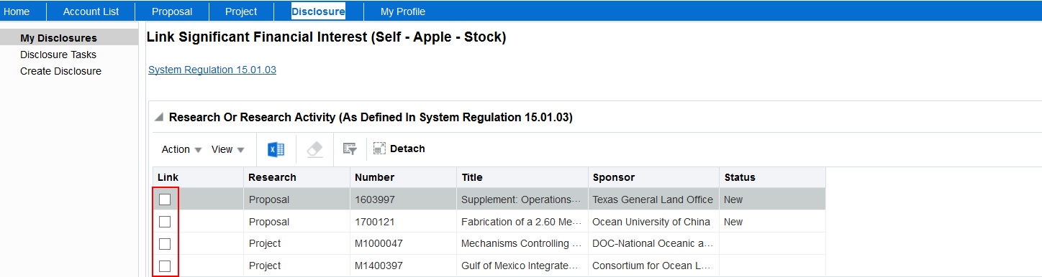Open the View dropdown menu

(x=228, y=149)
